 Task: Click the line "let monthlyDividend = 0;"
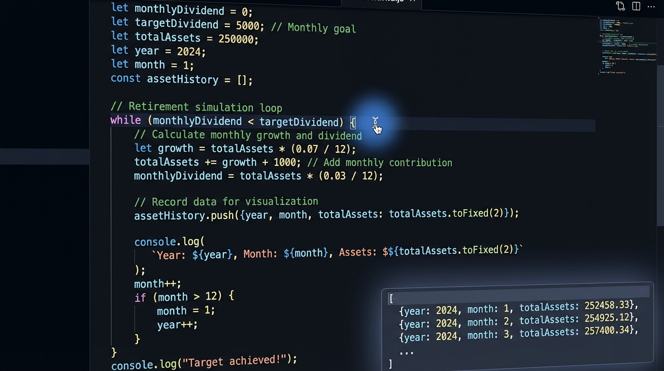(x=181, y=10)
